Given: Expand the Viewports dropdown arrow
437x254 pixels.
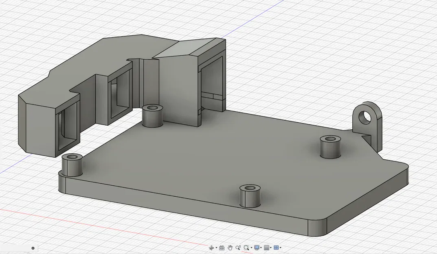Looking at the screenshot, I should pos(281,247).
